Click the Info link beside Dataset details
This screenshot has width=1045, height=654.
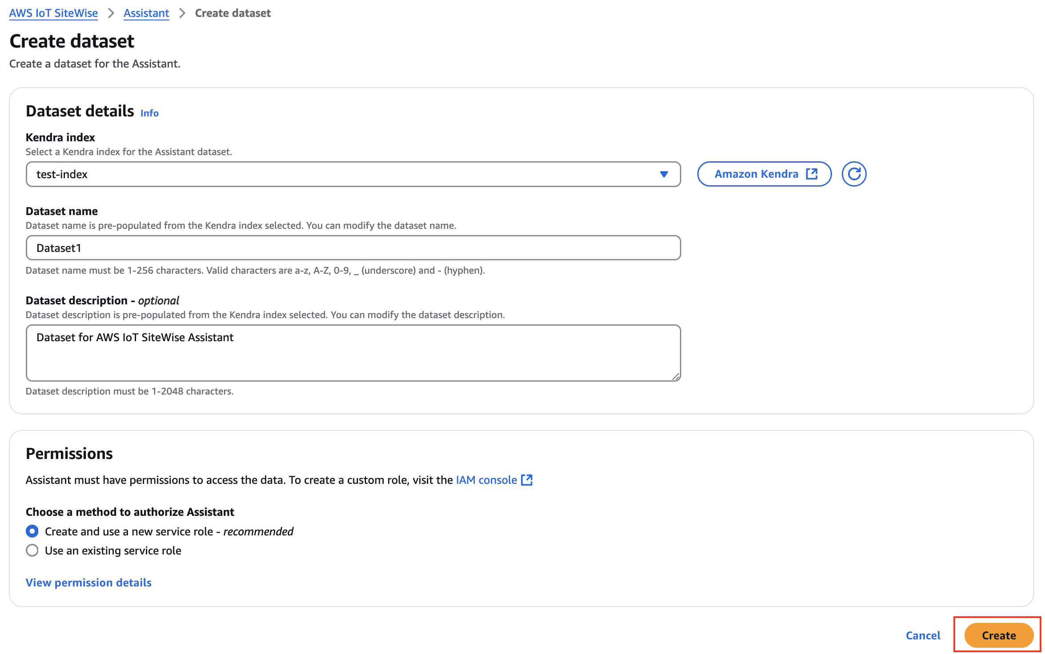[x=149, y=113]
